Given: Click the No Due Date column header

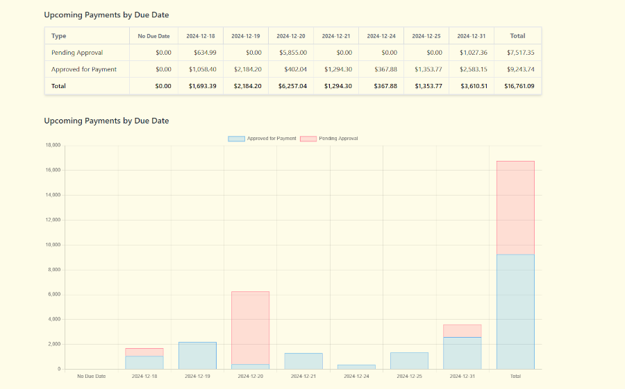Looking at the screenshot, I should click(x=154, y=36).
